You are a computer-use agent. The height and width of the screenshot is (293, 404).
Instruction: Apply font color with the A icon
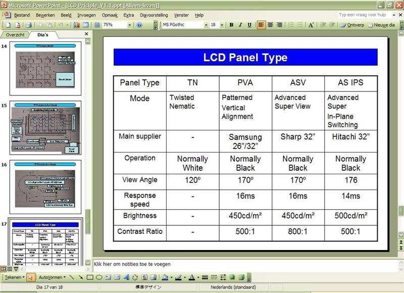click(x=192, y=277)
